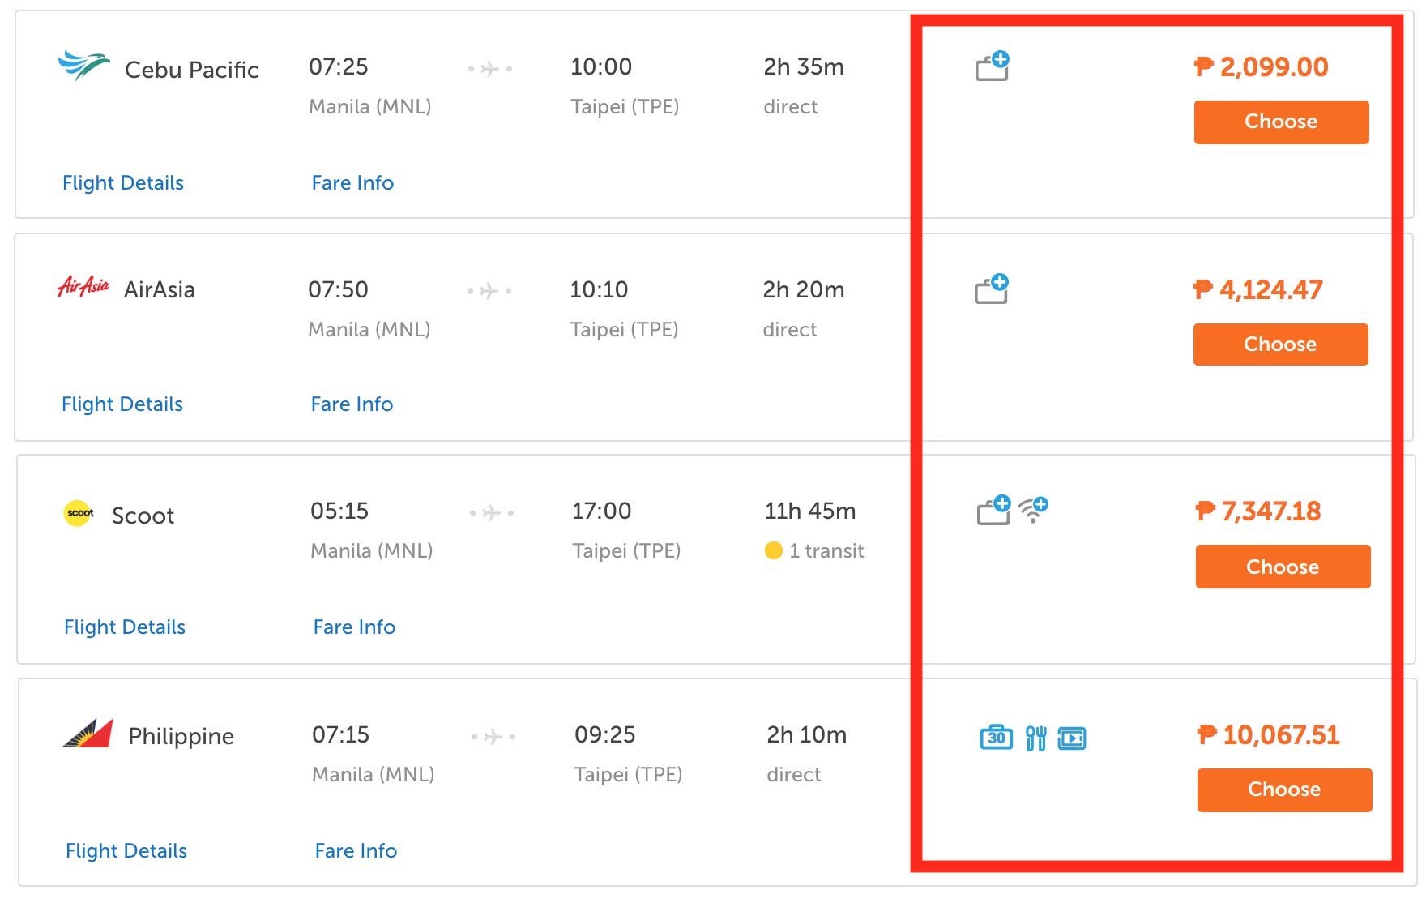Click the AirAsia airline logo
The width and height of the screenshot is (1426, 903).
(83, 287)
